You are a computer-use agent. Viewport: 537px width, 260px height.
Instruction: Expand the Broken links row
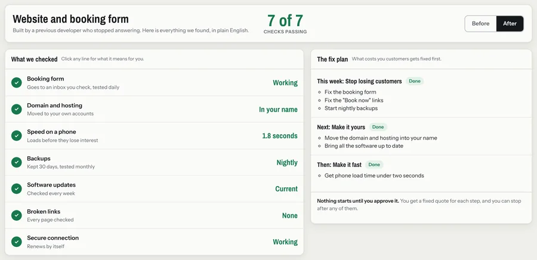(x=154, y=215)
